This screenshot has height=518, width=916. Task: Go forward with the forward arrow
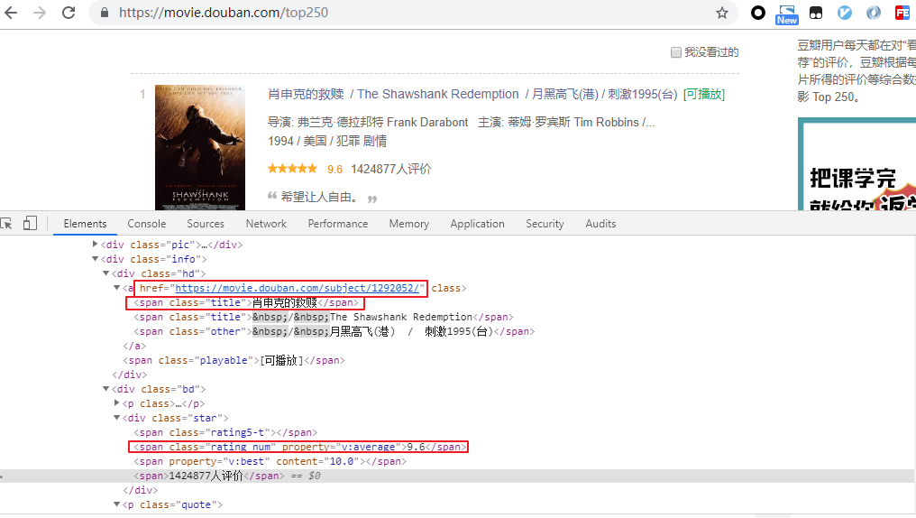point(39,13)
